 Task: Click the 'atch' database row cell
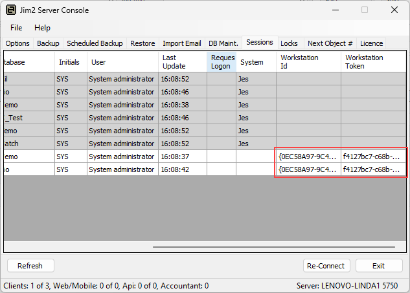tap(29, 144)
